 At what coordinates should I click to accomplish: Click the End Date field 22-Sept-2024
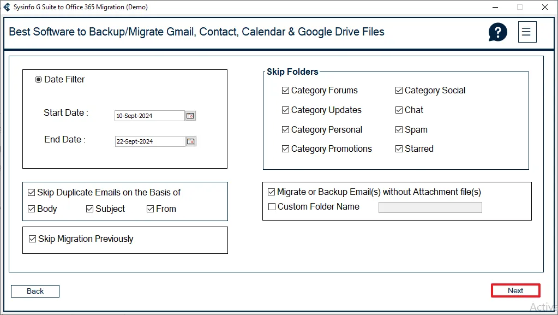[x=150, y=141]
